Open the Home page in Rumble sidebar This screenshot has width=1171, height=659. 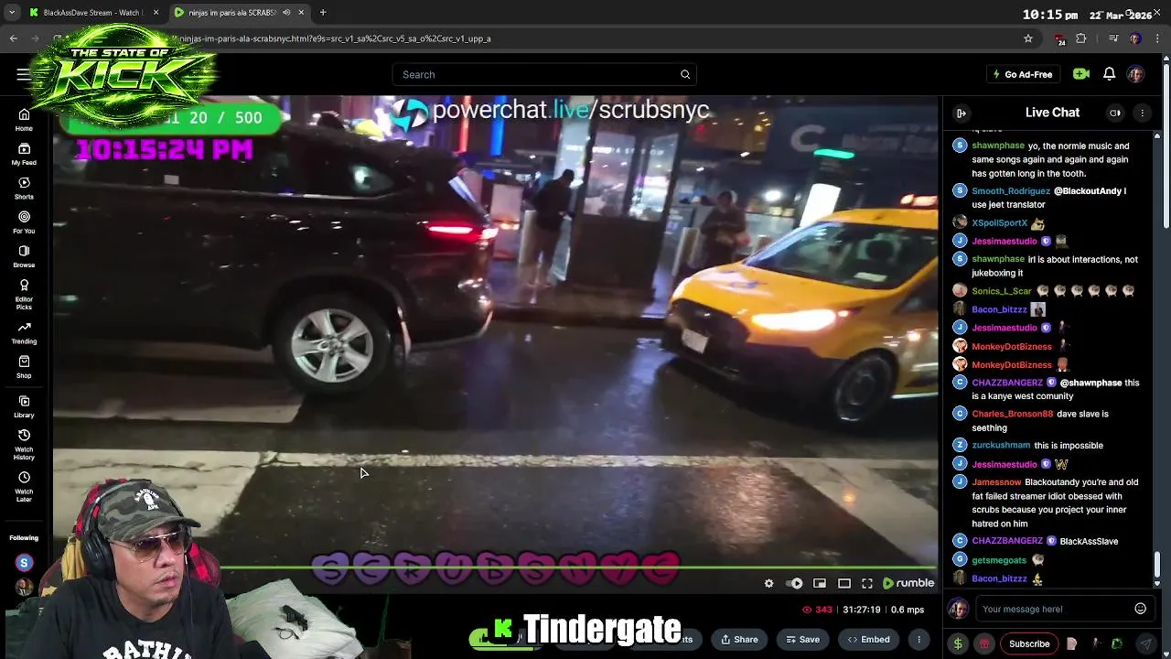24,119
